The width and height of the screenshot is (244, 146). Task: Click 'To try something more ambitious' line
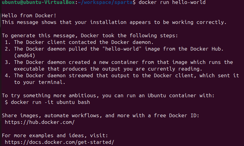[108, 95]
